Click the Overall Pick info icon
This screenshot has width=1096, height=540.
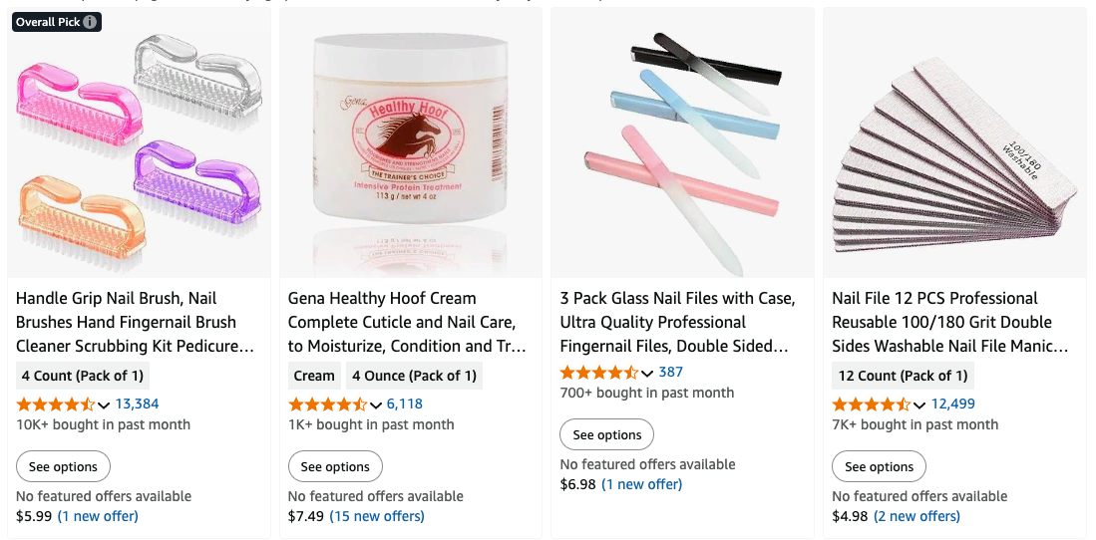point(90,22)
